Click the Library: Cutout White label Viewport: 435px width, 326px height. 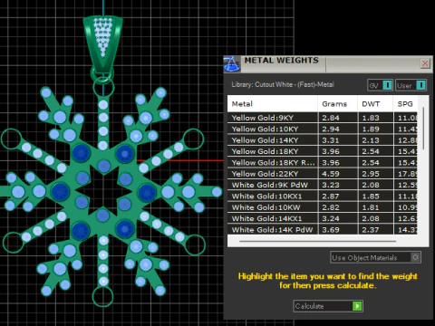click(283, 84)
